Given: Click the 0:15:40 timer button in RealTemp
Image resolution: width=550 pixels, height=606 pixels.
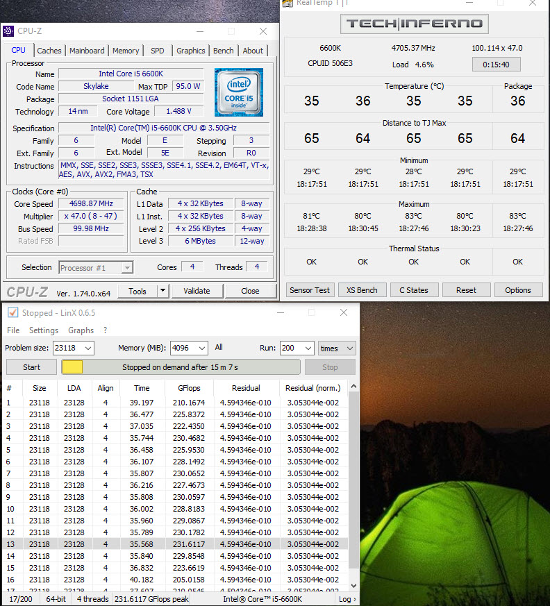Looking at the screenshot, I should point(497,65).
